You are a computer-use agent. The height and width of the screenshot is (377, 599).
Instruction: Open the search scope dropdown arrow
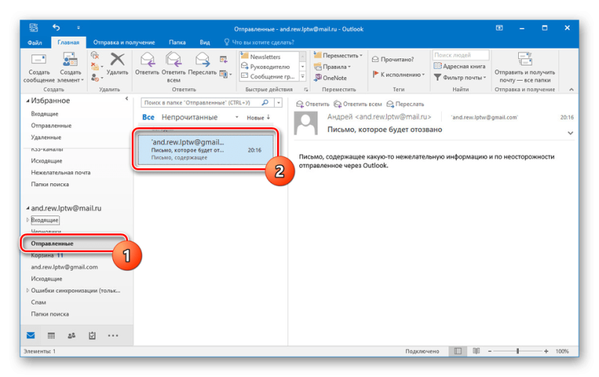279,102
